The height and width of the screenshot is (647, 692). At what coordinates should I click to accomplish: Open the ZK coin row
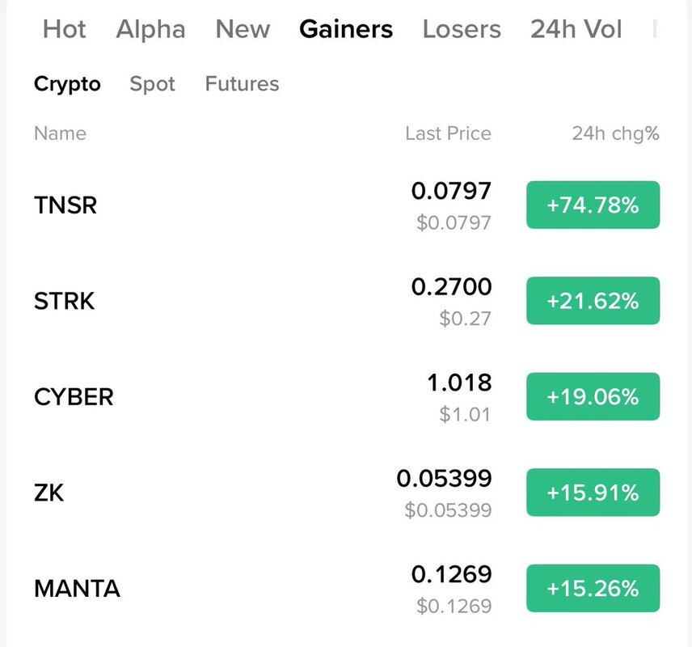point(49,493)
